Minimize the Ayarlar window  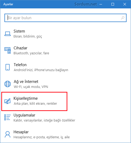[101, 4]
